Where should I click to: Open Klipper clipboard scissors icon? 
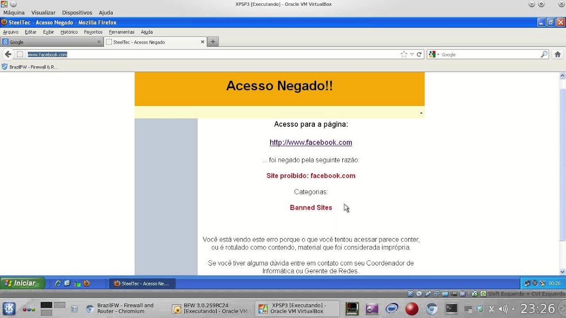coord(491,309)
